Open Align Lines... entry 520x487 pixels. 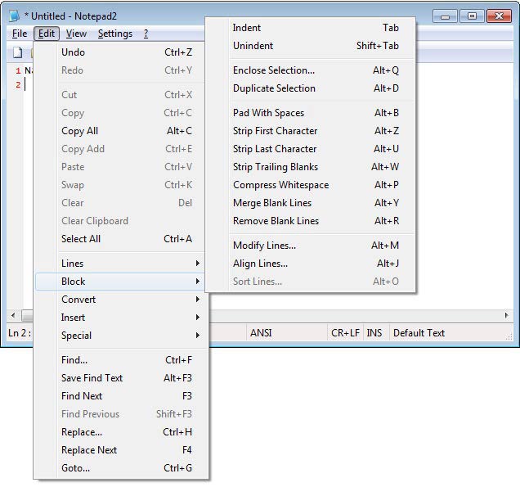click(x=310, y=264)
